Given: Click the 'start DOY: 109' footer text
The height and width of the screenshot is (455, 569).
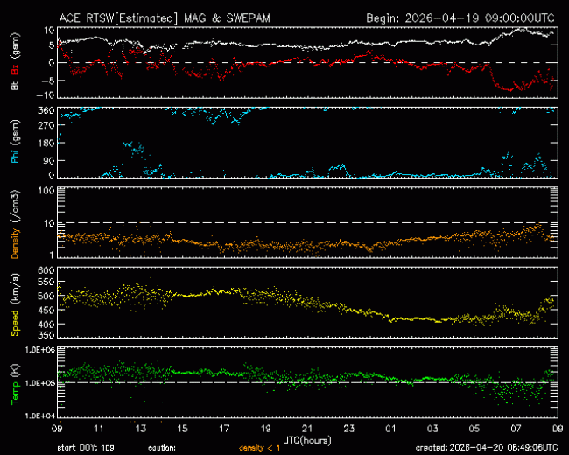Looking at the screenshot, I should (x=86, y=448).
